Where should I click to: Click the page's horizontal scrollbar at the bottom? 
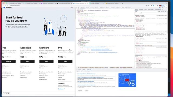pyautogui.click(x=38, y=96)
